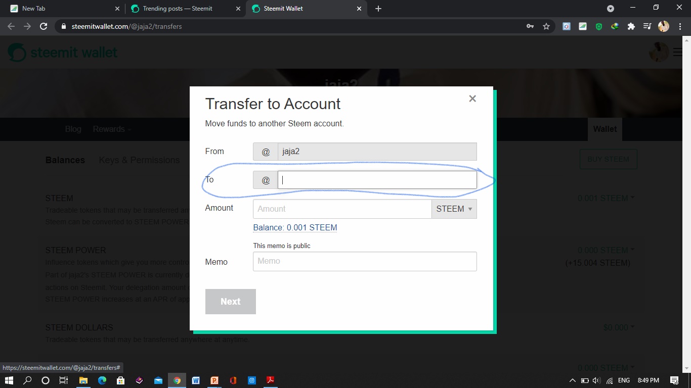Open Chrome's extensions puzzle icon
The width and height of the screenshot is (691, 388).
[631, 26]
